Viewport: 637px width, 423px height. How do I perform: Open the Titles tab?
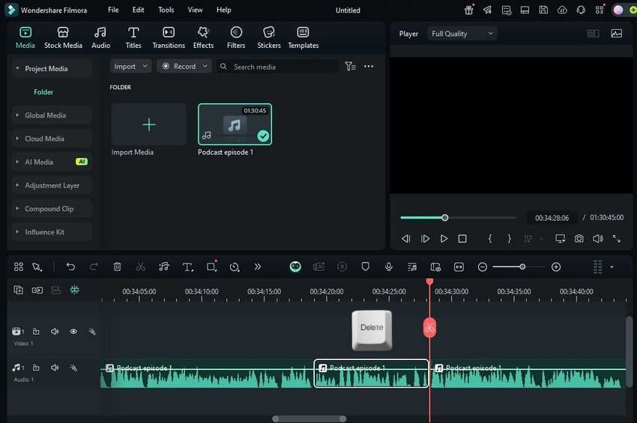[x=133, y=37]
